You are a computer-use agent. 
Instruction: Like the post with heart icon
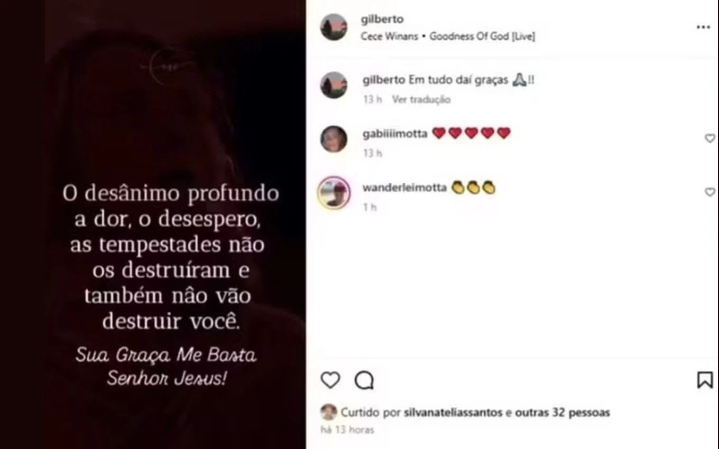pos(330,380)
